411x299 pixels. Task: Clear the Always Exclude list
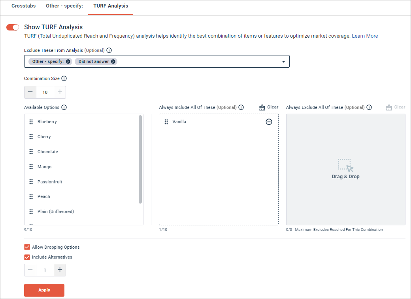pos(396,107)
